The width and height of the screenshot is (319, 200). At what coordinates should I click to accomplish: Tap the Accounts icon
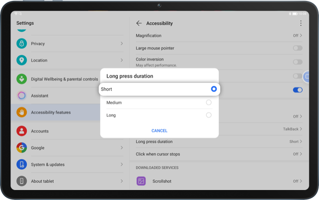click(21, 131)
